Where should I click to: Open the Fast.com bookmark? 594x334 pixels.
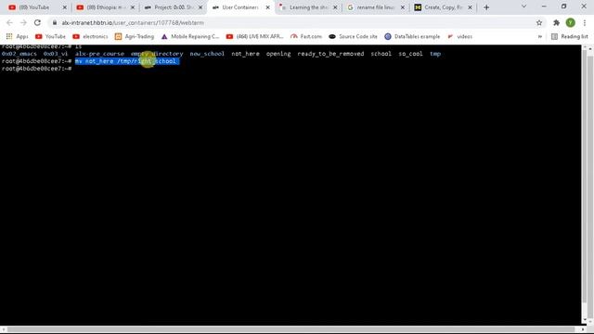coord(306,36)
